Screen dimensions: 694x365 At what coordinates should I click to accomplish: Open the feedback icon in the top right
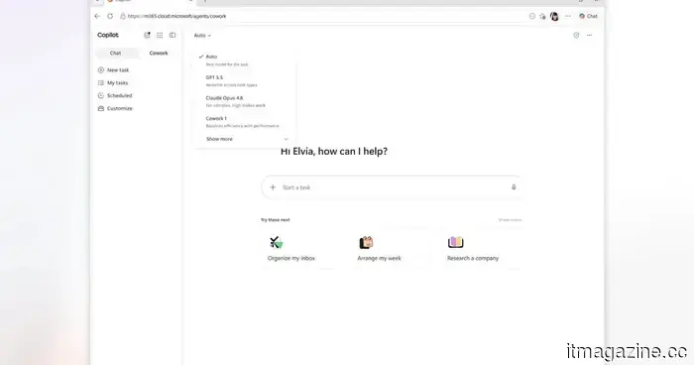click(576, 35)
